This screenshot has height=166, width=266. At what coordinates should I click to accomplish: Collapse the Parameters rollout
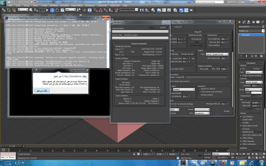[251, 63]
